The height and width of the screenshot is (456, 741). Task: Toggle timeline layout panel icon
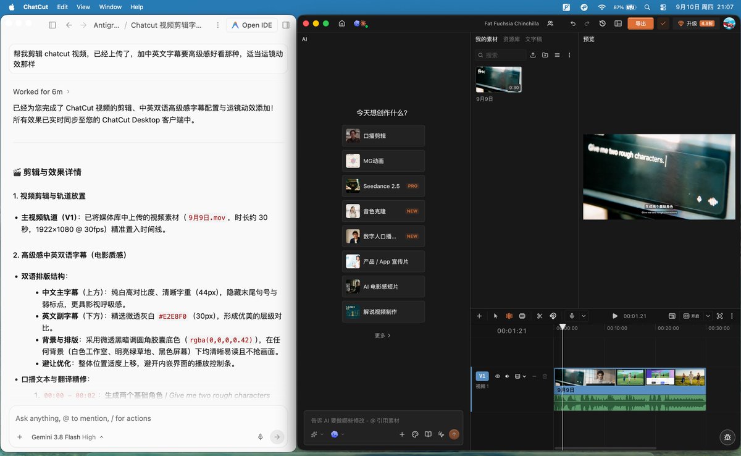point(672,316)
